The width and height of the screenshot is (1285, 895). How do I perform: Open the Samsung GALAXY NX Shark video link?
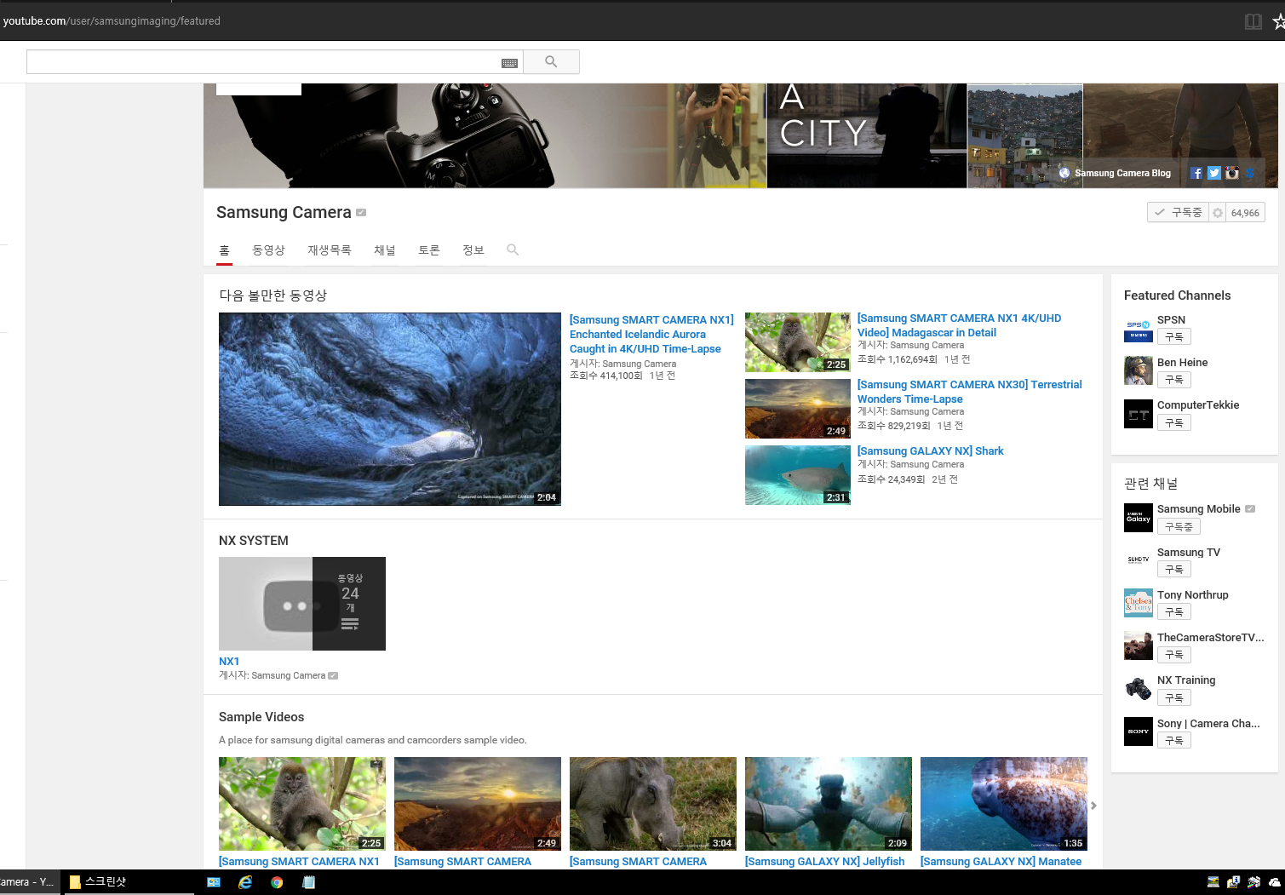[930, 451]
